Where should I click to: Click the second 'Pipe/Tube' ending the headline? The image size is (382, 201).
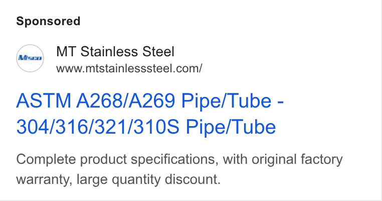click(x=231, y=127)
